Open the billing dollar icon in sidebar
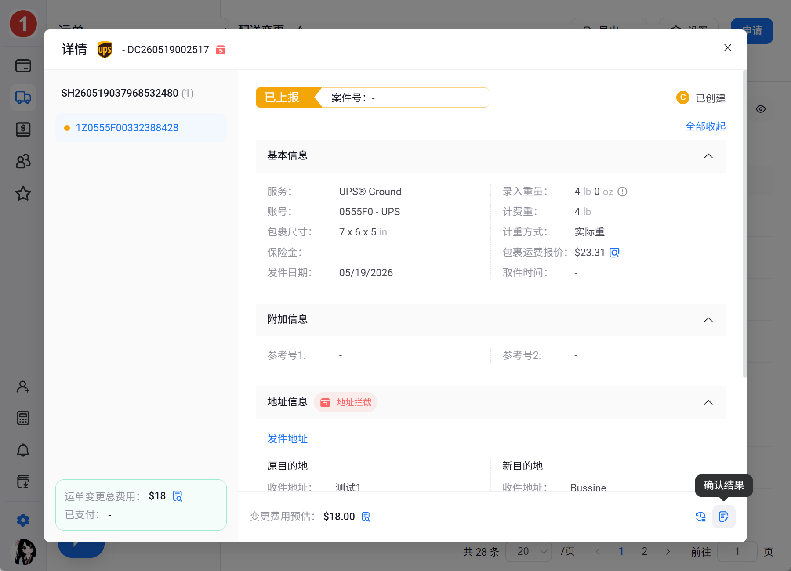791x571 pixels. 23,129
